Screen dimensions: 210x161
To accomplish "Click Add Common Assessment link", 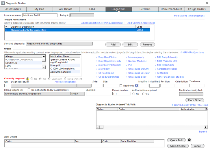I will coord(141,23).
